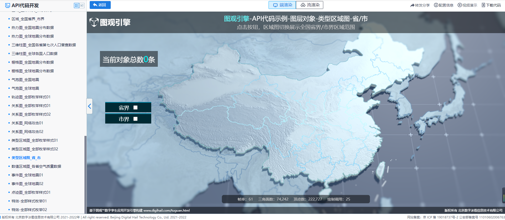This screenshot has height=220, width=505.
Task: Open 事件图_全球地震02 example
Action: click(27, 184)
